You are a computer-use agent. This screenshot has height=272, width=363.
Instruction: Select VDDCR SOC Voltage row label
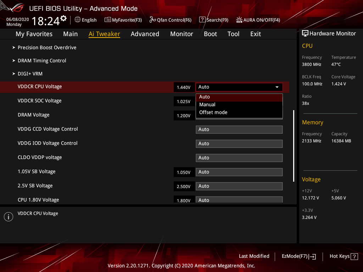coord(39,101)
